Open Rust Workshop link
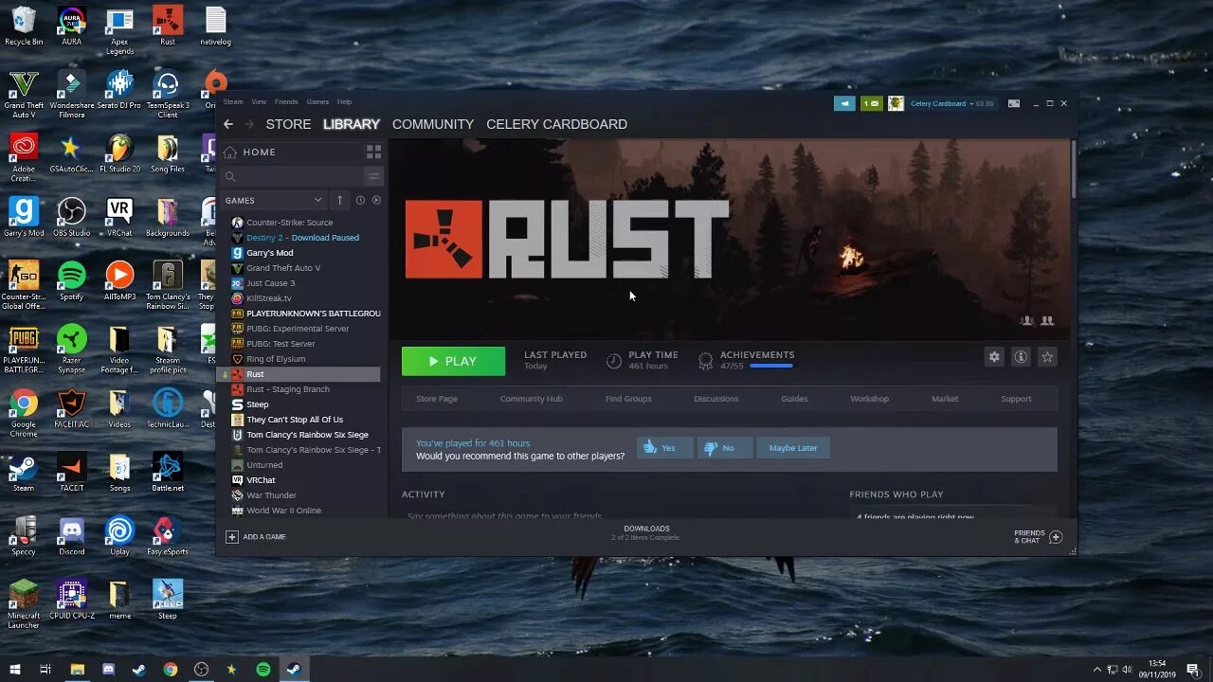Image resolution: width=1213 pixels, height=682 pixels. 869,399
